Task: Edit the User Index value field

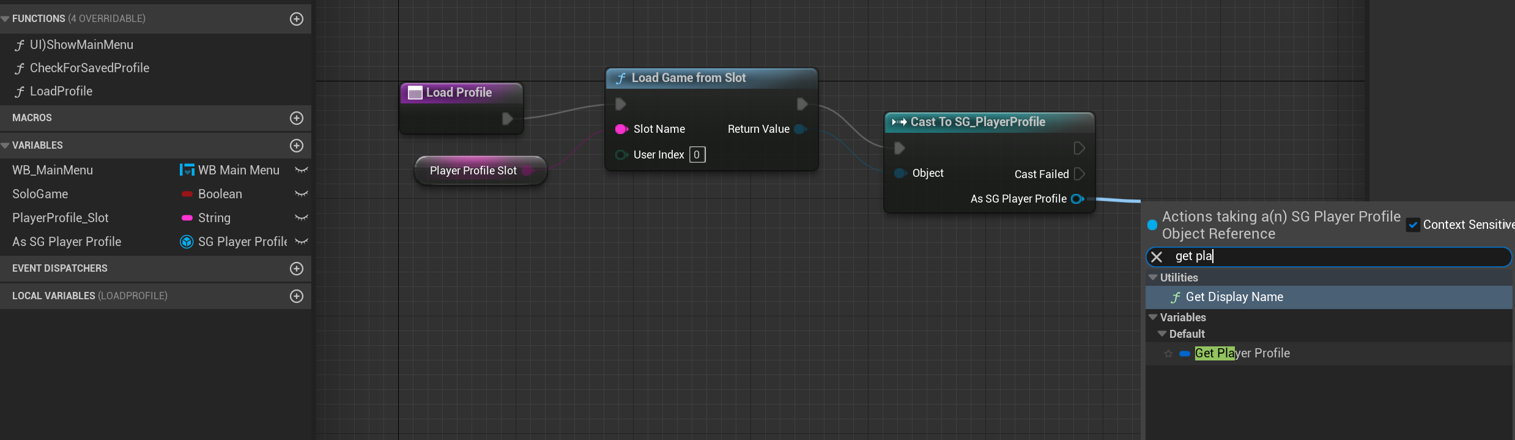Action: click(697, 155)
